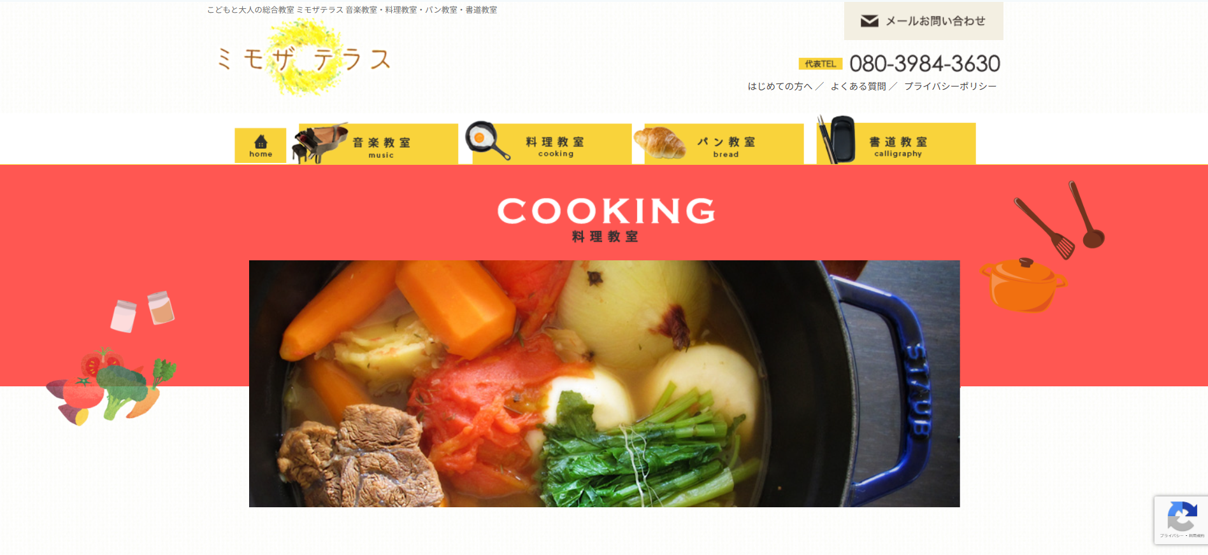Click the croissant bread icon
1208x555 pixels.
[x=659, y=142]
